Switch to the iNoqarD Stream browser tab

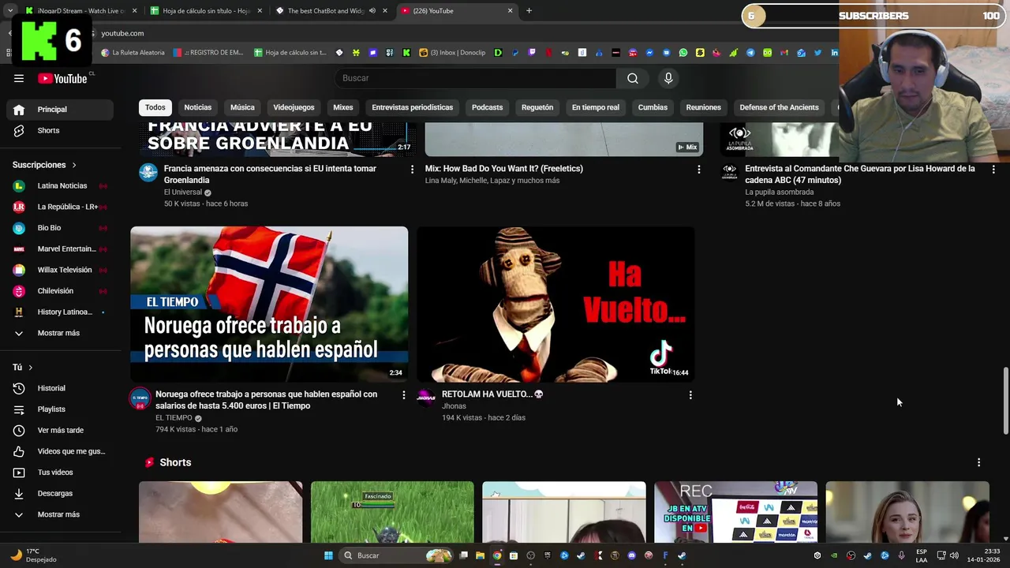[80, 11]
